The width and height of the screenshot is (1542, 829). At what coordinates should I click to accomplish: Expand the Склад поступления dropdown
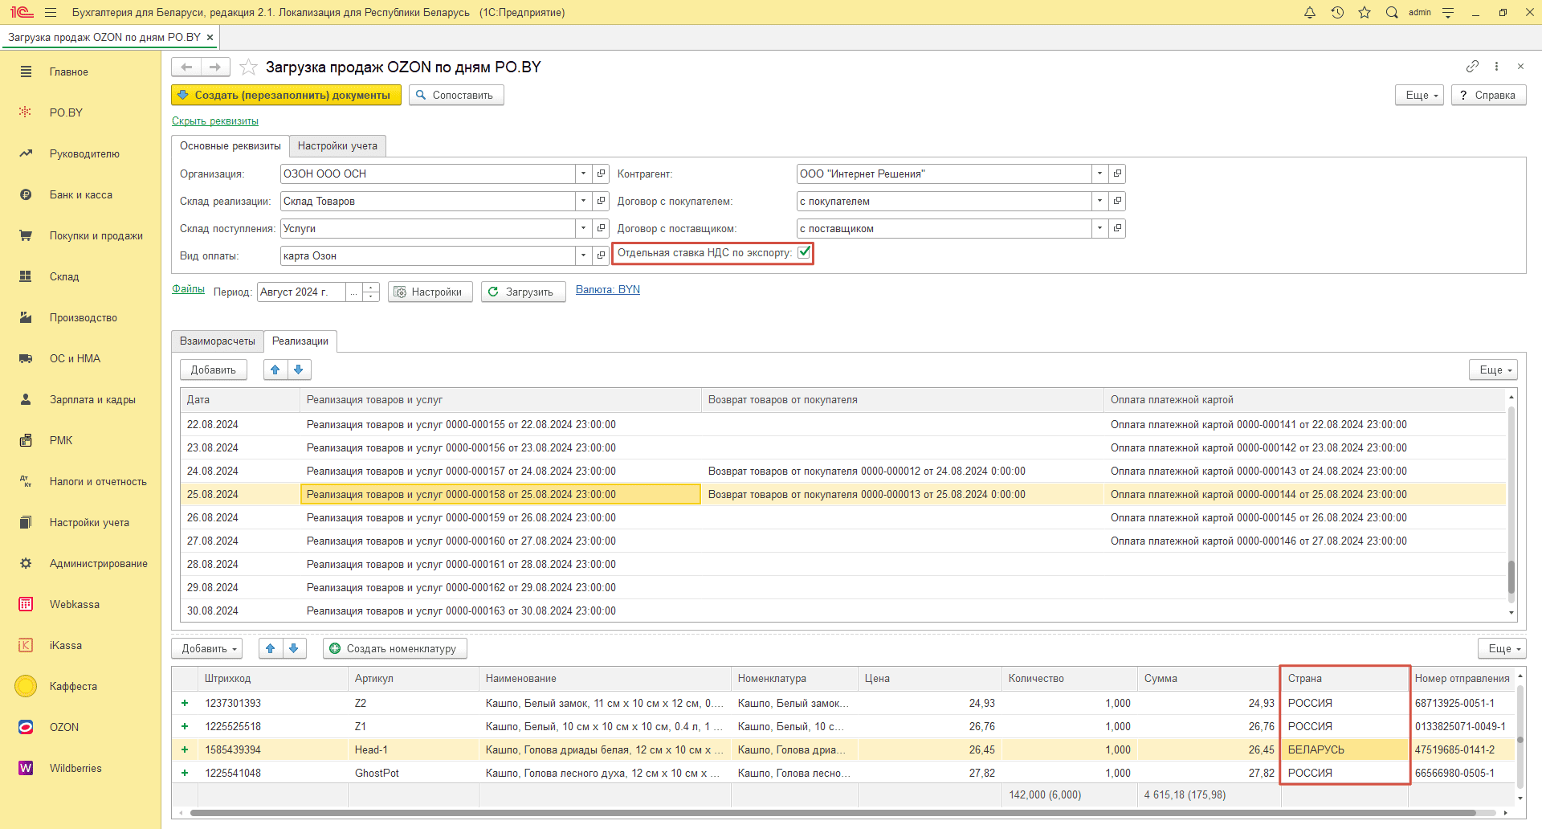[x=584, y=228]
